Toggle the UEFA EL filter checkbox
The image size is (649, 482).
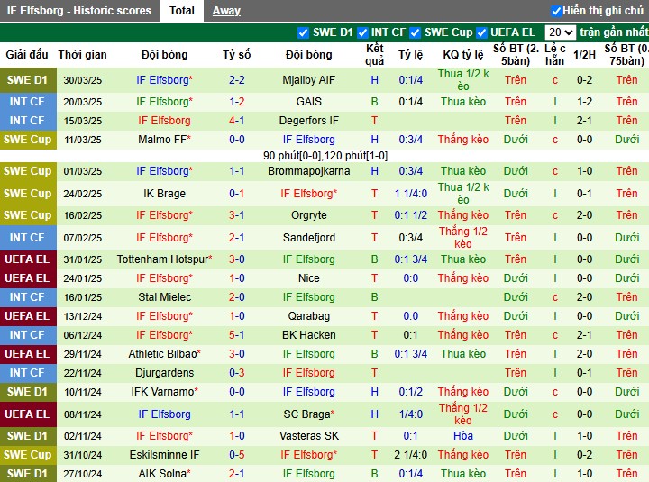point(481,32)
